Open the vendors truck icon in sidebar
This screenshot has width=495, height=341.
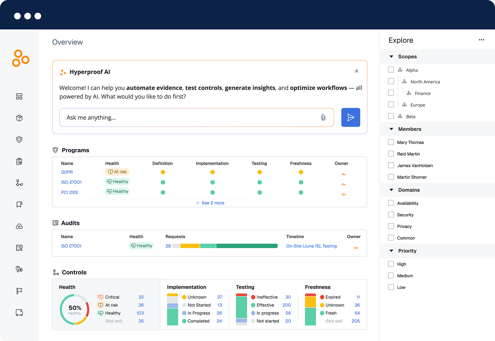pyautogui.click(x=19, y=312)
